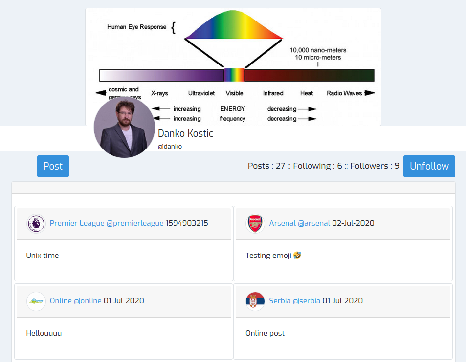This screenshot has width=466, height=362.
Task: Go to the Online @online profile link
Action: 75,301
